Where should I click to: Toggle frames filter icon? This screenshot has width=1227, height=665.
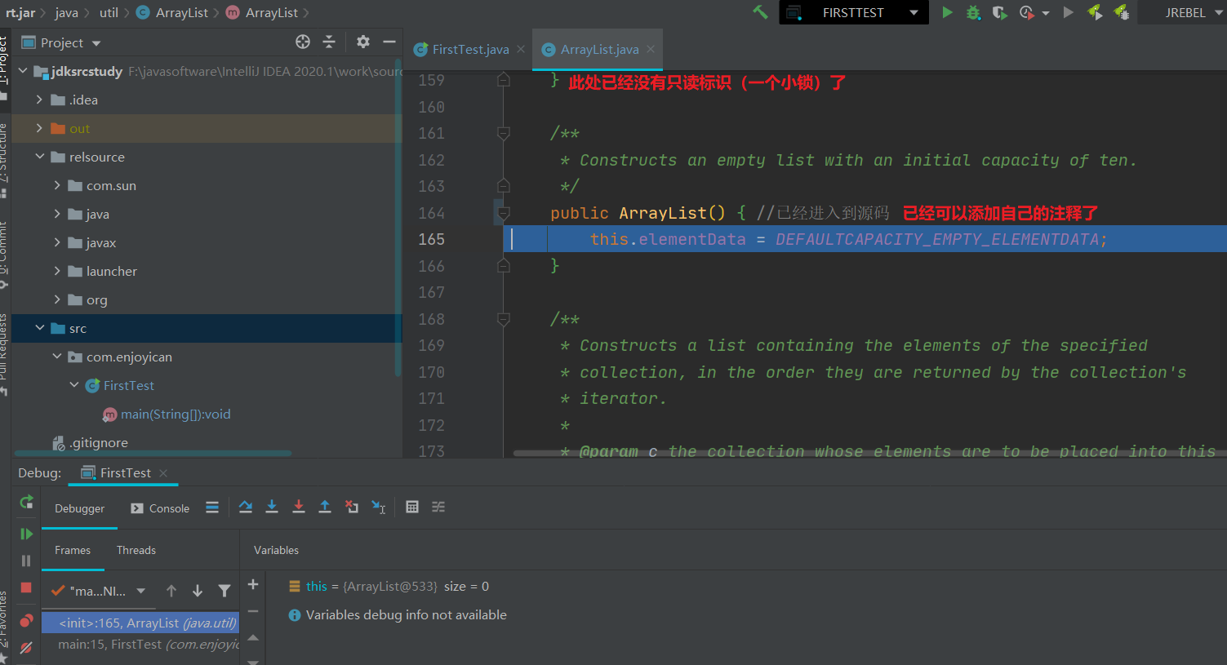(x=225, y=591)
